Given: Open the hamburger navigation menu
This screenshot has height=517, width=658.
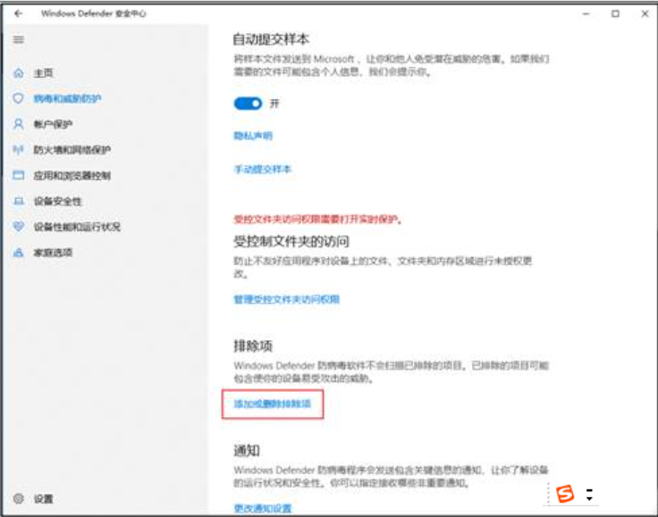Looking at the screenshot, I should click(x=18, y=40).
